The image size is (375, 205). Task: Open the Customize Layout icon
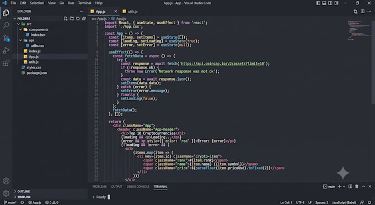point(336,3)
